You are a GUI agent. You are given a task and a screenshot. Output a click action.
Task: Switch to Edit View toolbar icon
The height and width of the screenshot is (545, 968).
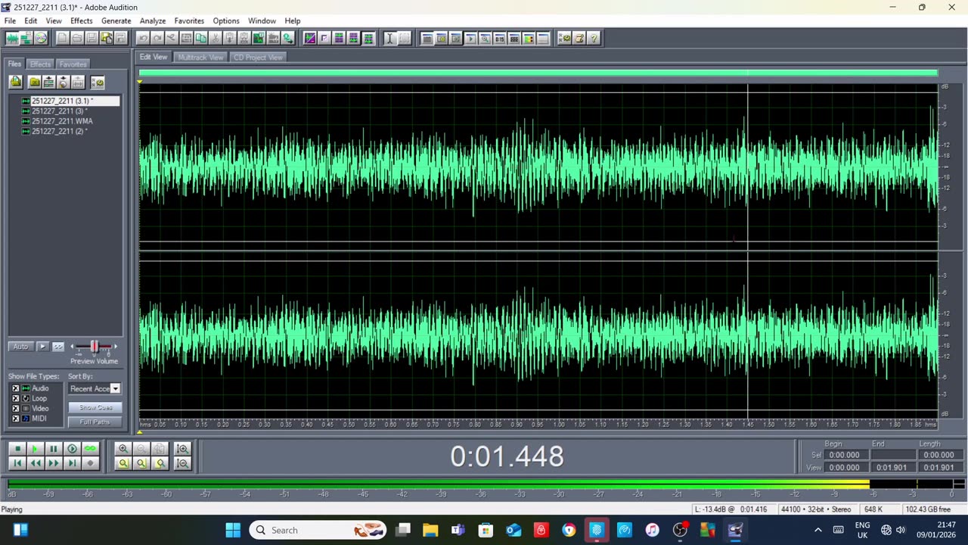pos(12,38)
